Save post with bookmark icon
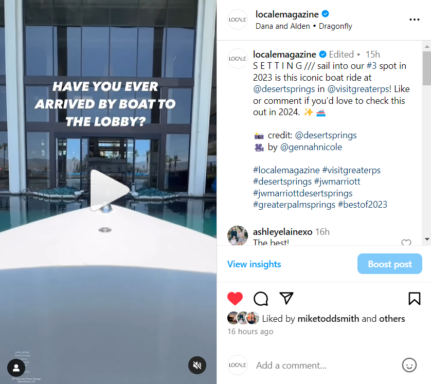Viewport: 431px width, 384px height. click(414, 299)
